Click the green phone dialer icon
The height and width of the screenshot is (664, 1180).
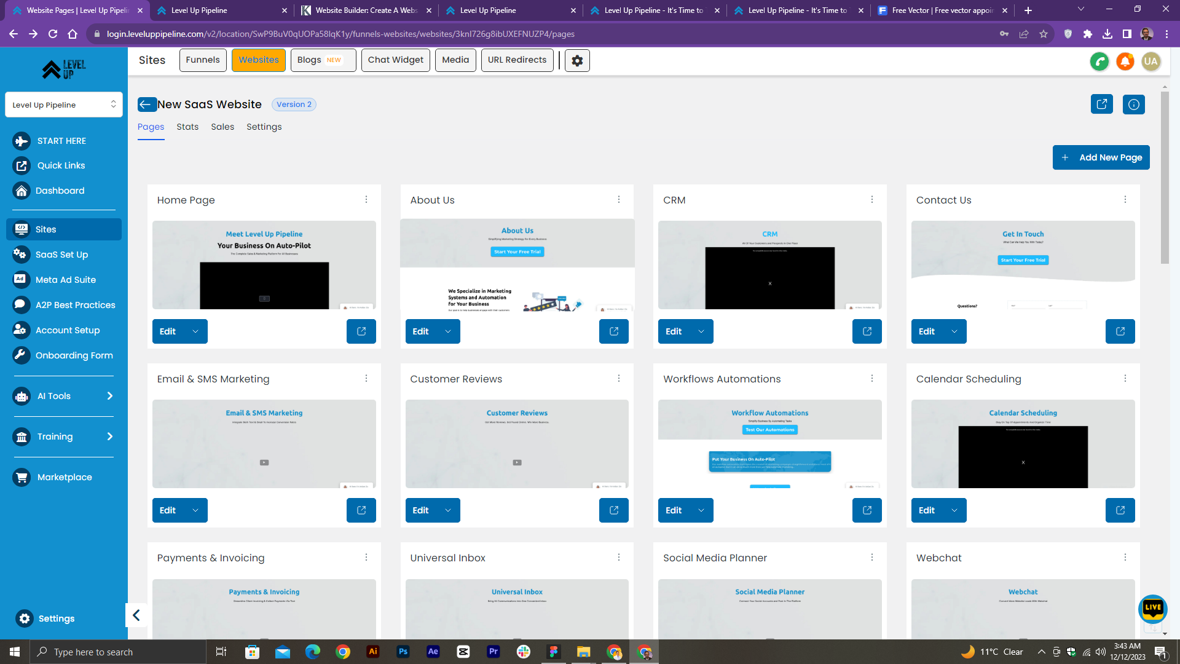point(1099,61)
